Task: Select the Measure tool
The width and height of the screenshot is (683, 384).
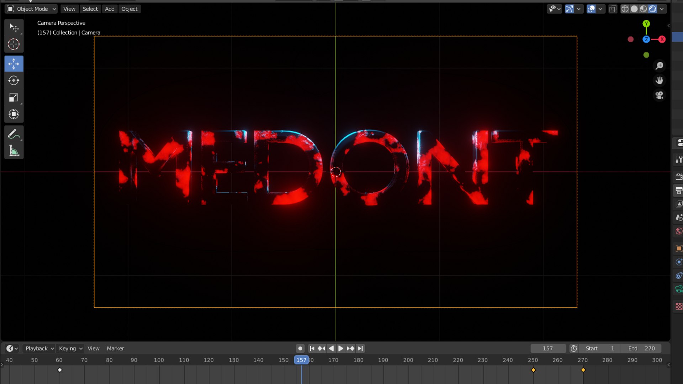Action: coord(14,151)
